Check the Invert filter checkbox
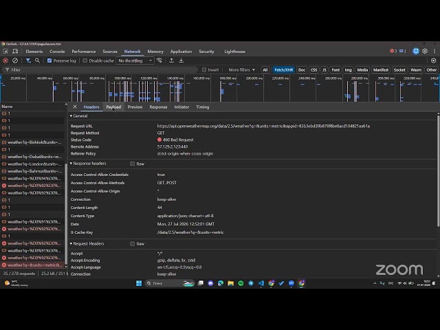This screenshot has width=440, height=330. pyautogui.click(x=204, y=69)
